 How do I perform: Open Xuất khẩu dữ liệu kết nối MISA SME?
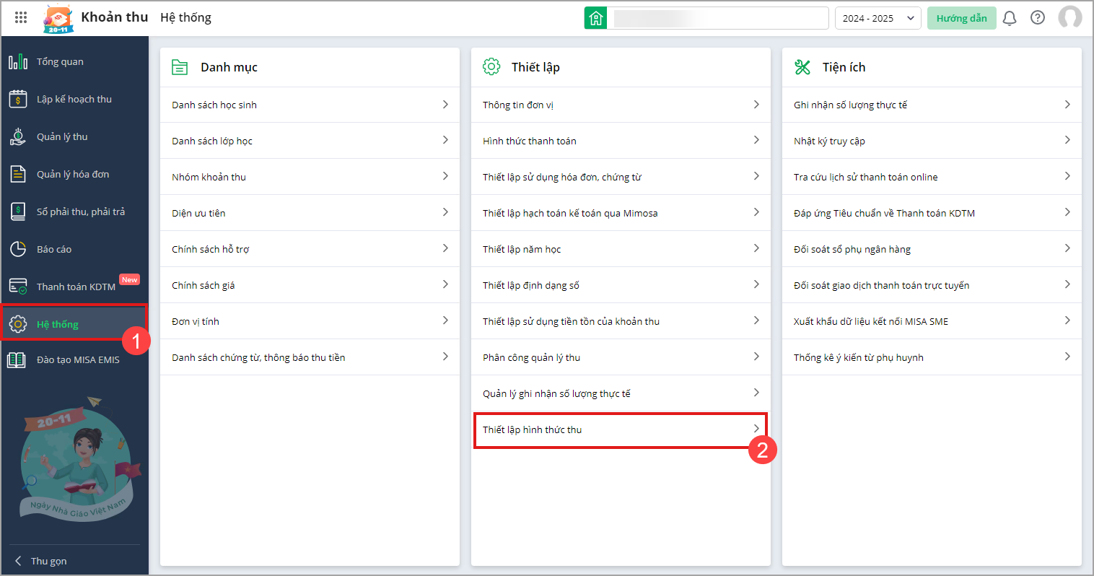[x=932, y=321]
